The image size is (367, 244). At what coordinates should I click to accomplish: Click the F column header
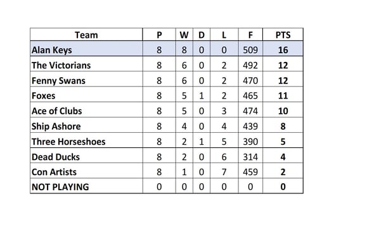coord(250,35)
